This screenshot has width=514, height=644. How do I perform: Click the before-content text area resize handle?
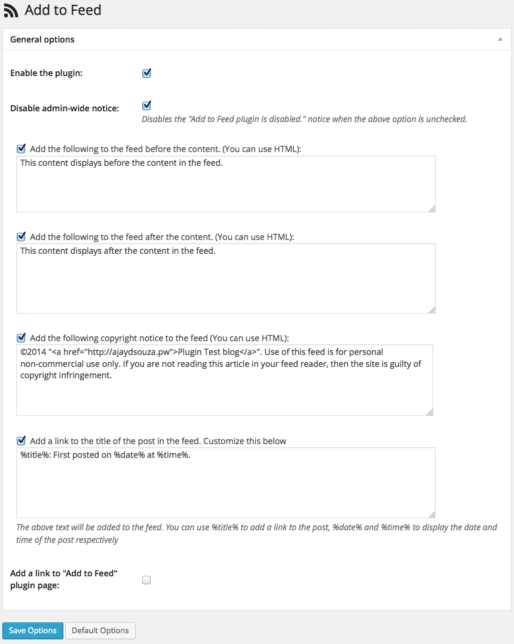pos(432,209)
